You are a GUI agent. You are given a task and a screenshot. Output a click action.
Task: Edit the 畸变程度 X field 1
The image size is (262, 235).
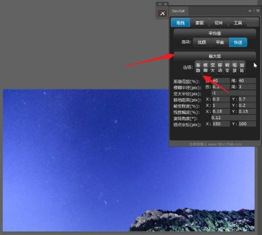(221, 105)
